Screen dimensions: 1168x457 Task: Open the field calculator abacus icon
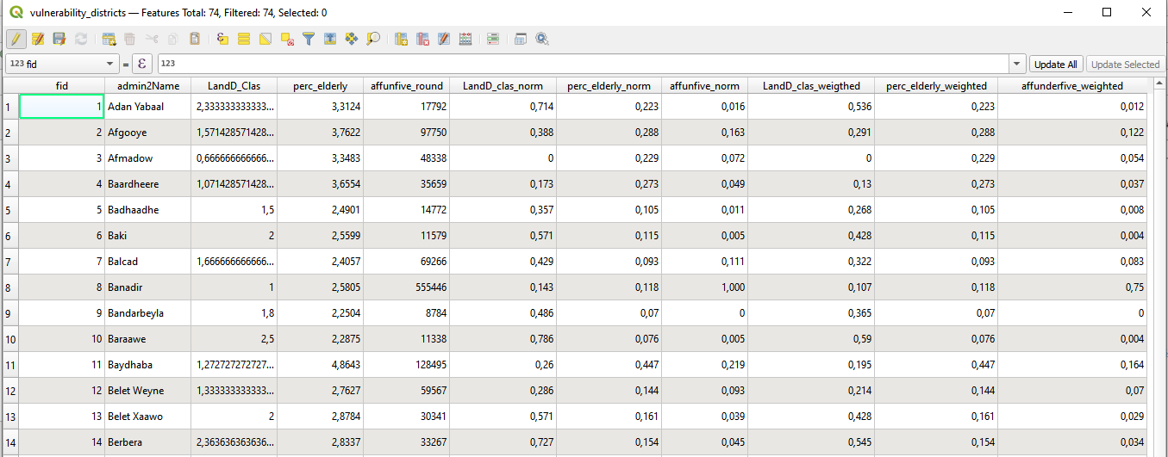click(465, 39)
